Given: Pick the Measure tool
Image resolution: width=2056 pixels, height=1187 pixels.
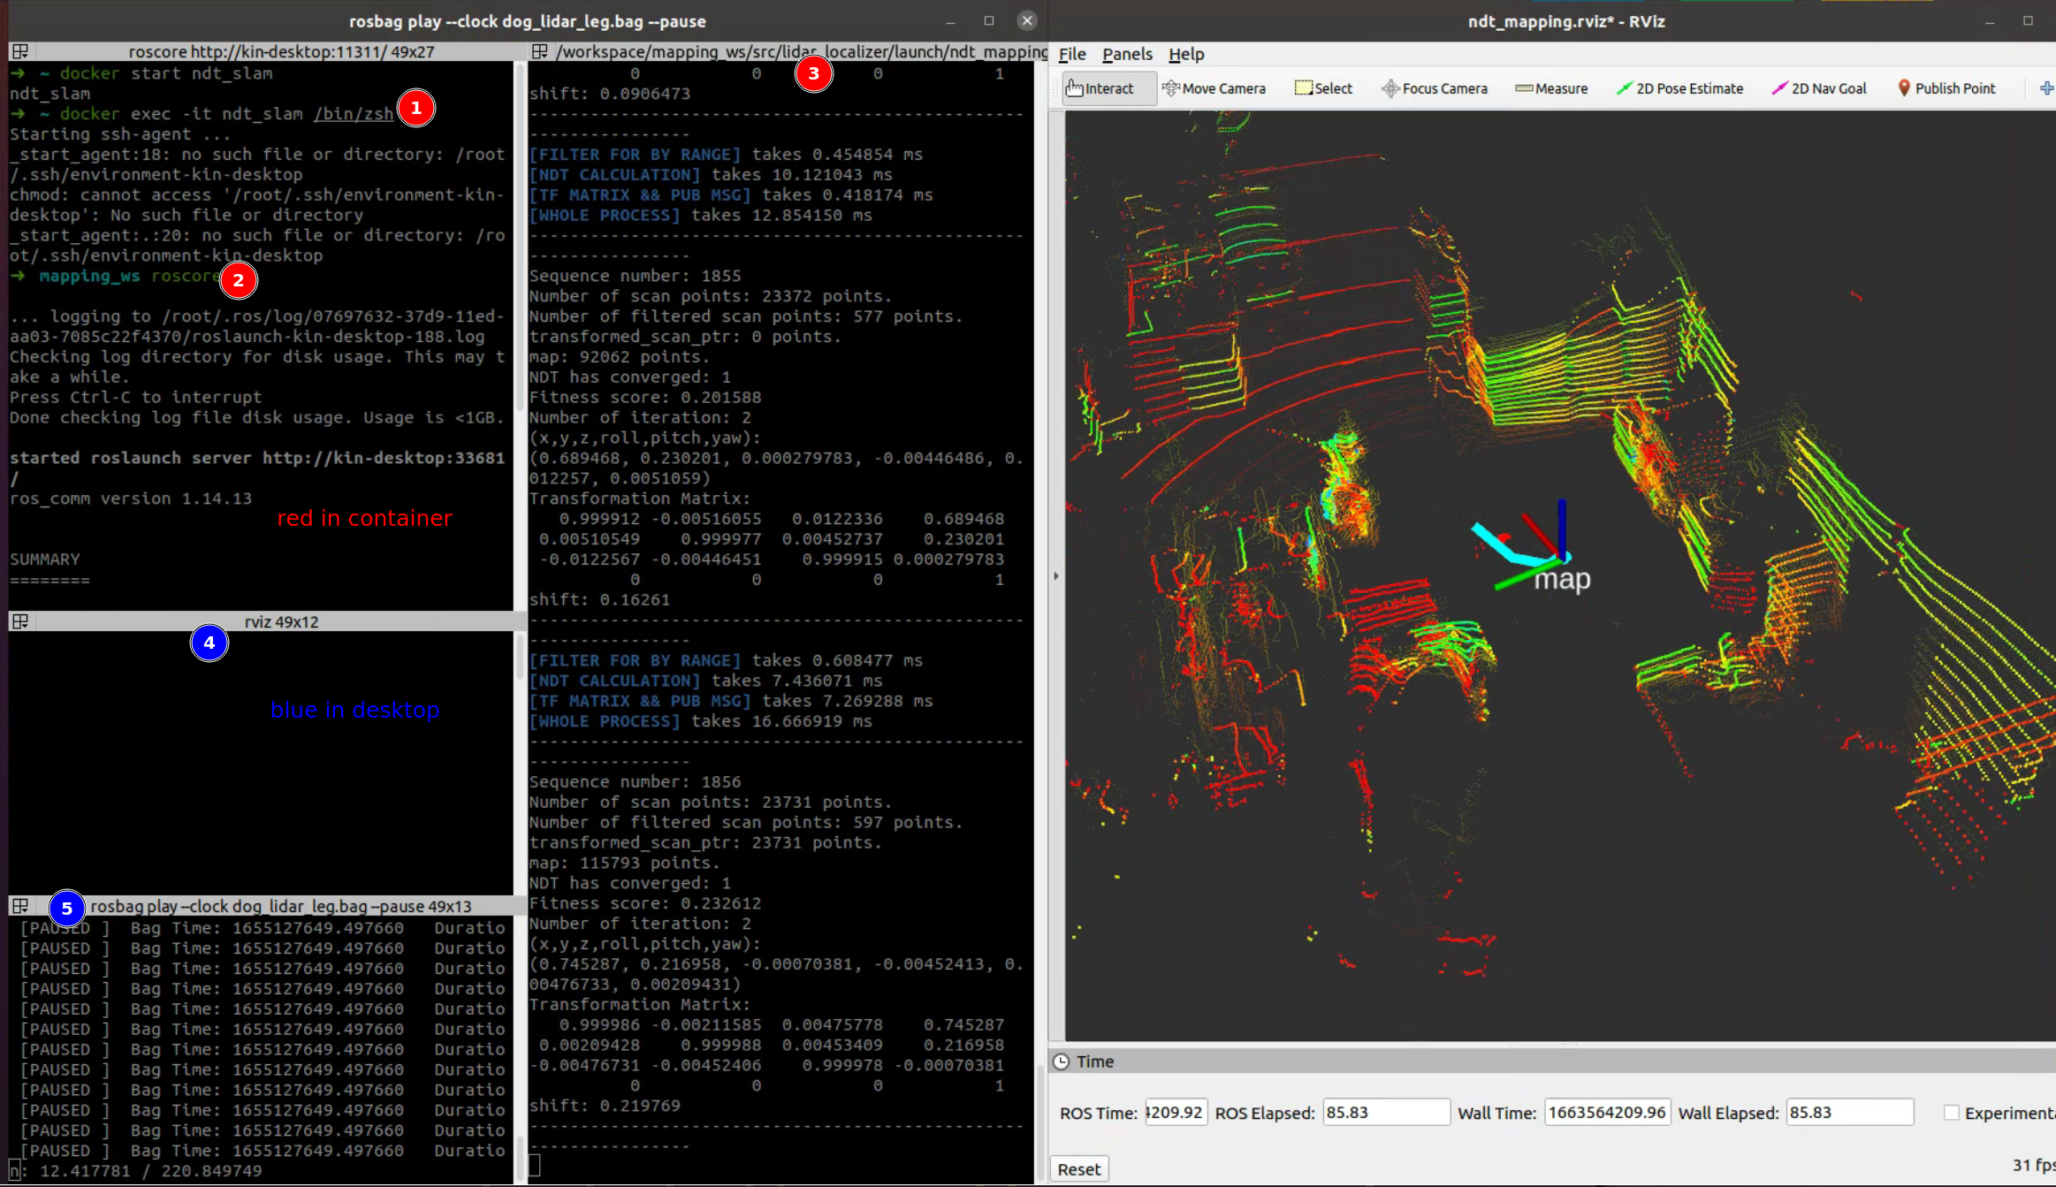Looking at the screenshot, I should pyautogui.click(x=1551, y=88).
